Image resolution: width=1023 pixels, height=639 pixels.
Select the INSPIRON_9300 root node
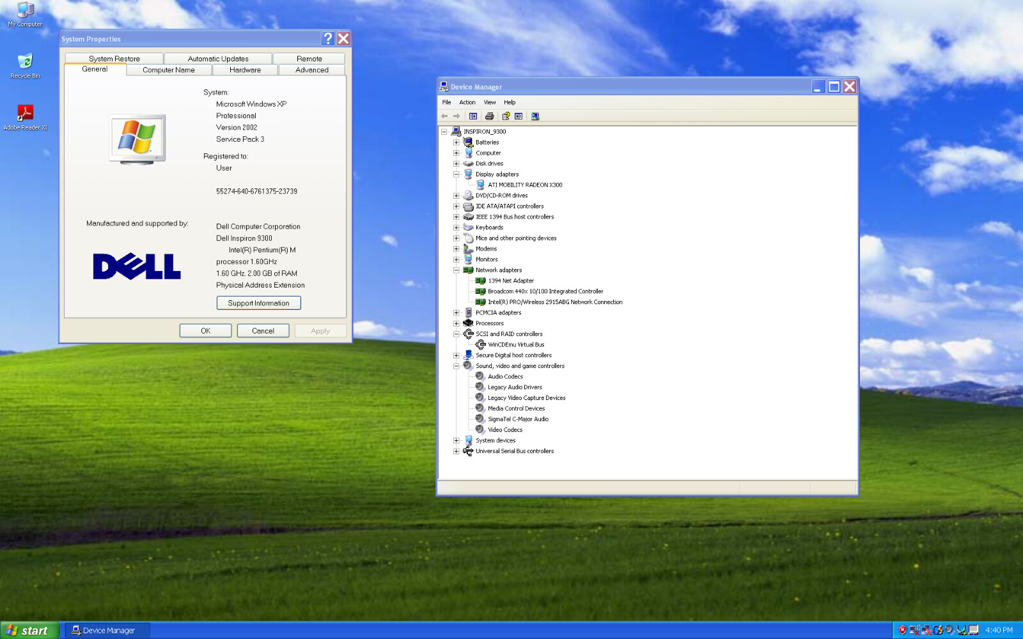click(484, 132)
